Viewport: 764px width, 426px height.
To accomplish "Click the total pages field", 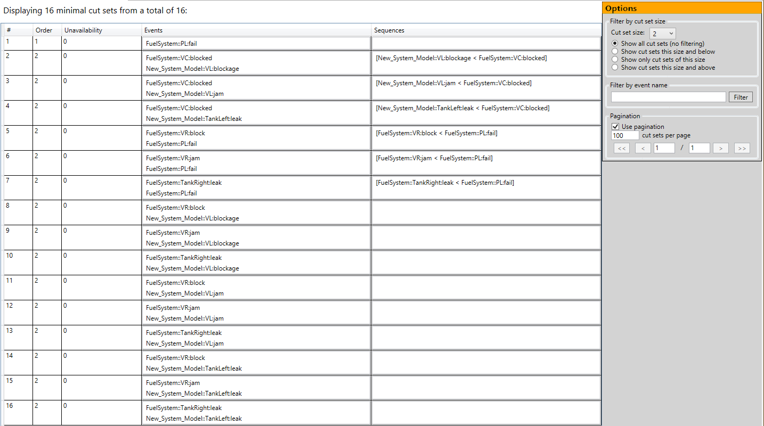I will point(699,148).
